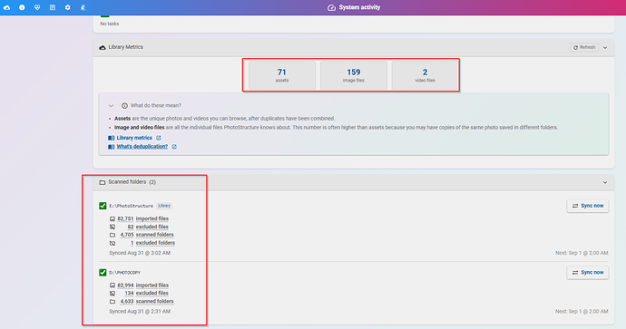Collapse the What do these mean section

tap(111, 106)
